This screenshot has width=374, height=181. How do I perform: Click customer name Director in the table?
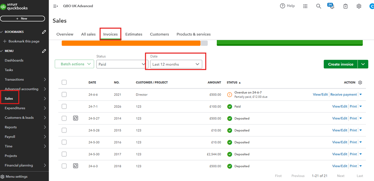[142, 94]
